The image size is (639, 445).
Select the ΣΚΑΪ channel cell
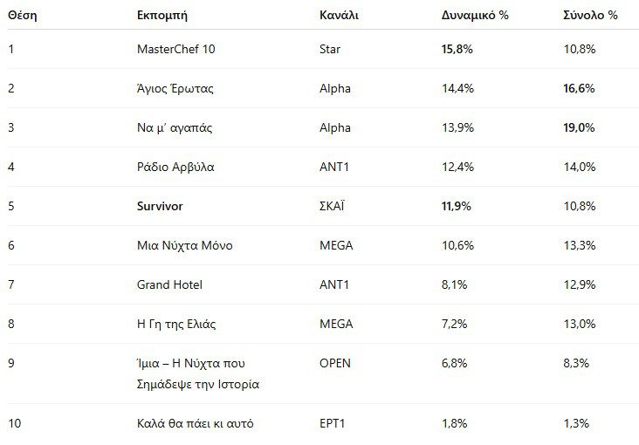click(334, 206)
